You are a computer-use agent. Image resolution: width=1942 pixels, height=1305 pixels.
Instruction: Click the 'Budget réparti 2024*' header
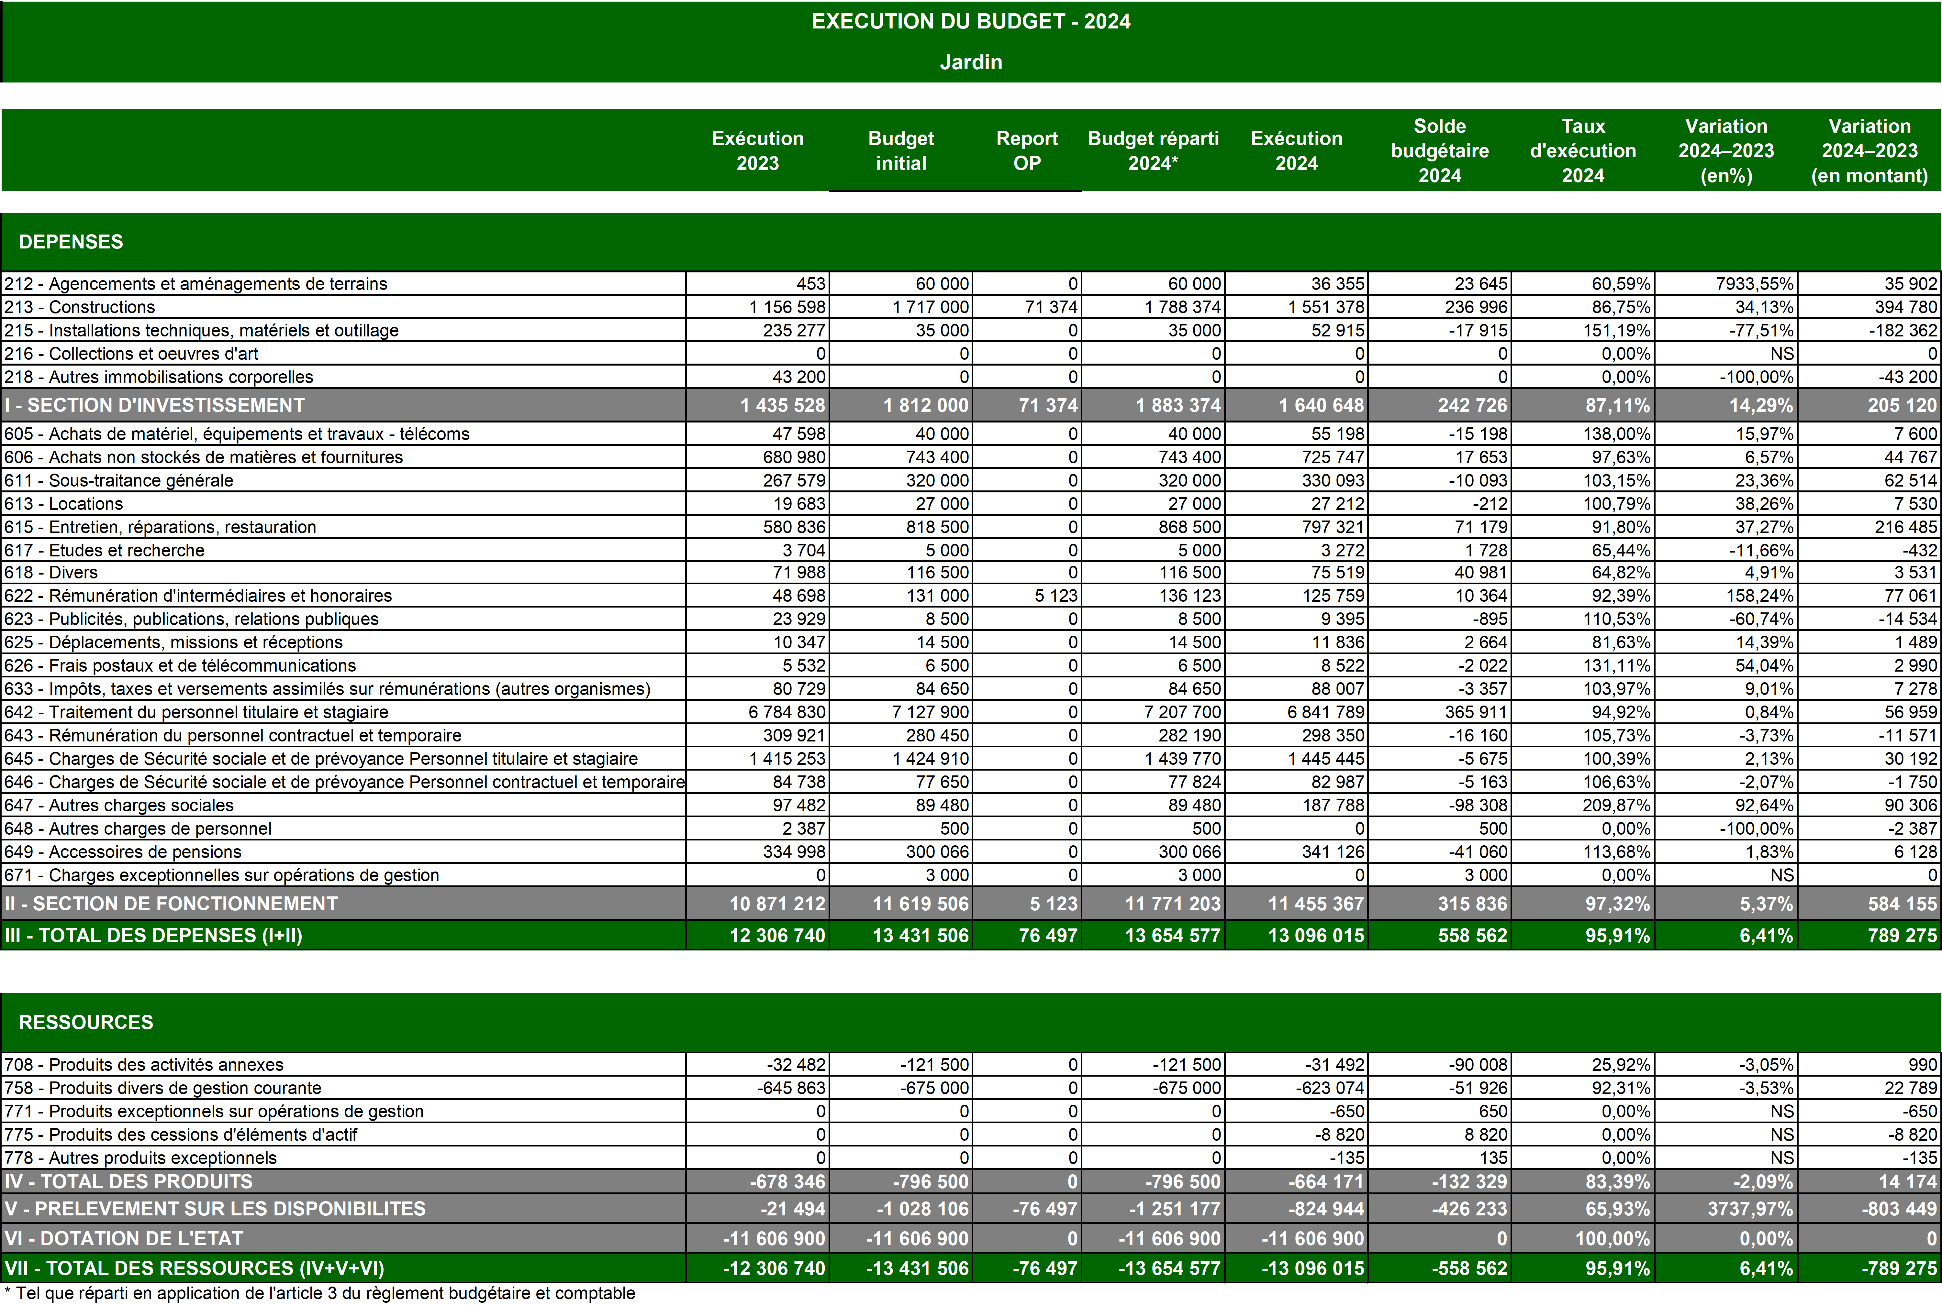pyautogui.click(x=1153, y=151)
